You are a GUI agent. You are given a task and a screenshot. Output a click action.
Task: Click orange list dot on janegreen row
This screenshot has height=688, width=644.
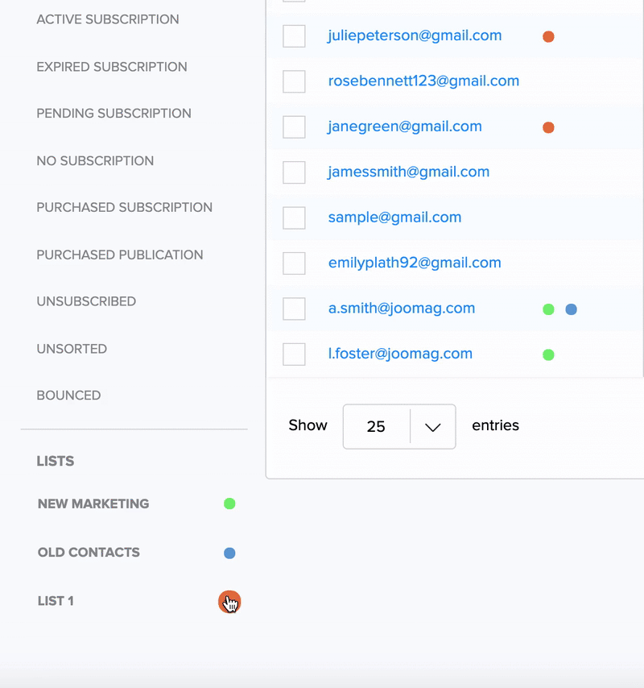tap(548, 127)
